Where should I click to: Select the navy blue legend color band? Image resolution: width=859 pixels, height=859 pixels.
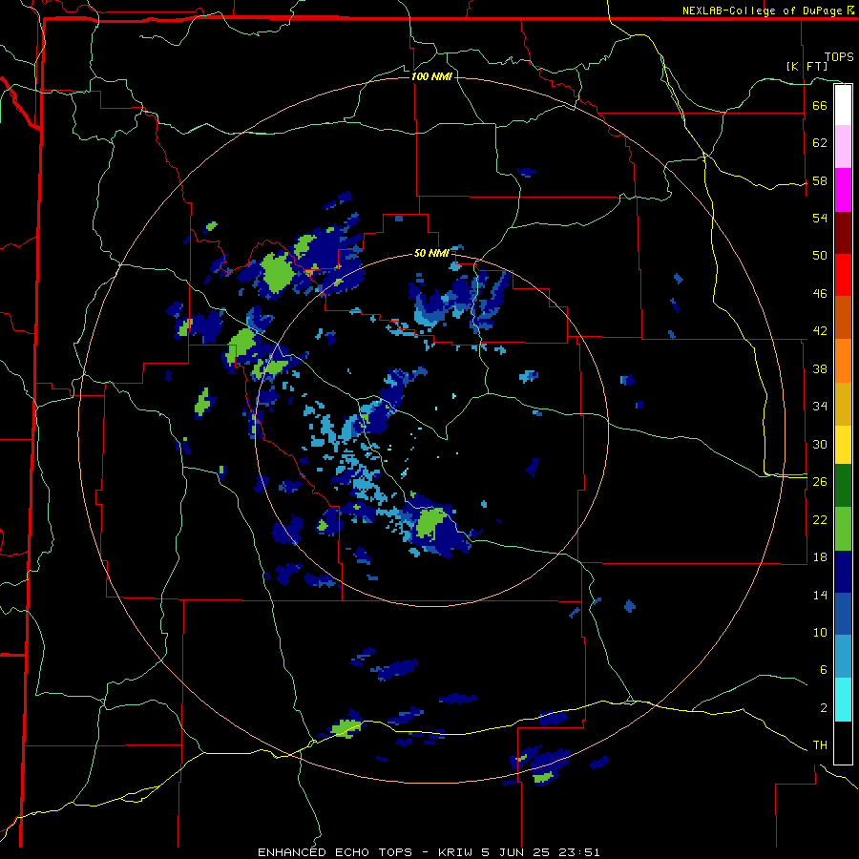(843, 572)
